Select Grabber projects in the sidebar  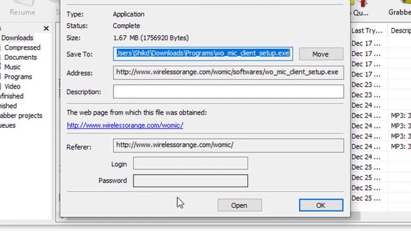[x=21, y=116]
